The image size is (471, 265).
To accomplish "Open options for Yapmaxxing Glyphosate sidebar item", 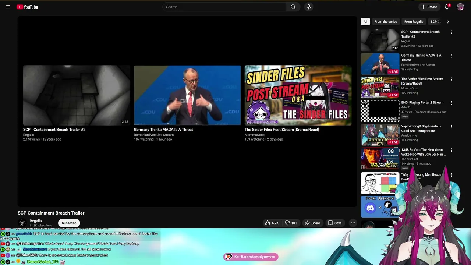I will 451,126.
